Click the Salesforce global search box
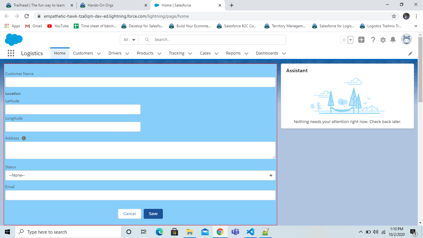This screenshot has width=423, height=238. tap(212, 40)
